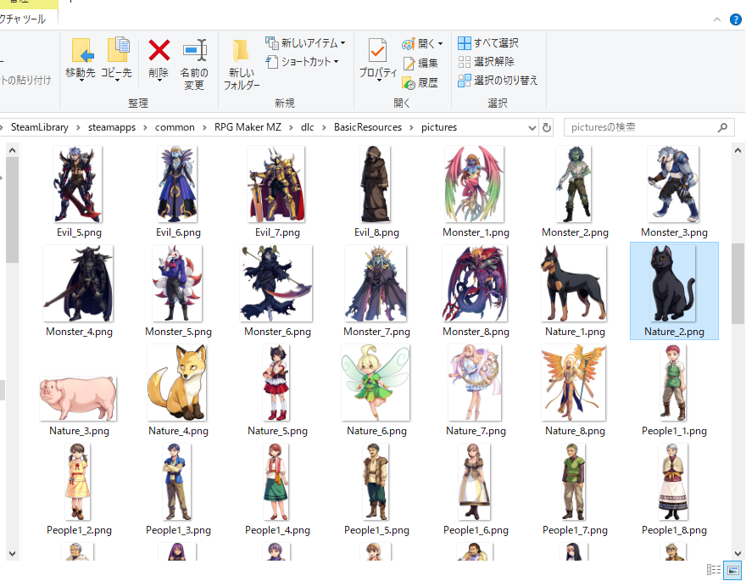Click Edit (編集) in ribbon
This screenshot has width=746, height=581.
[420, 63]
